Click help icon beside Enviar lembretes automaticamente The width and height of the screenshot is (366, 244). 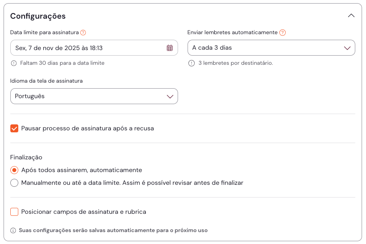click(x=283, y=33)
